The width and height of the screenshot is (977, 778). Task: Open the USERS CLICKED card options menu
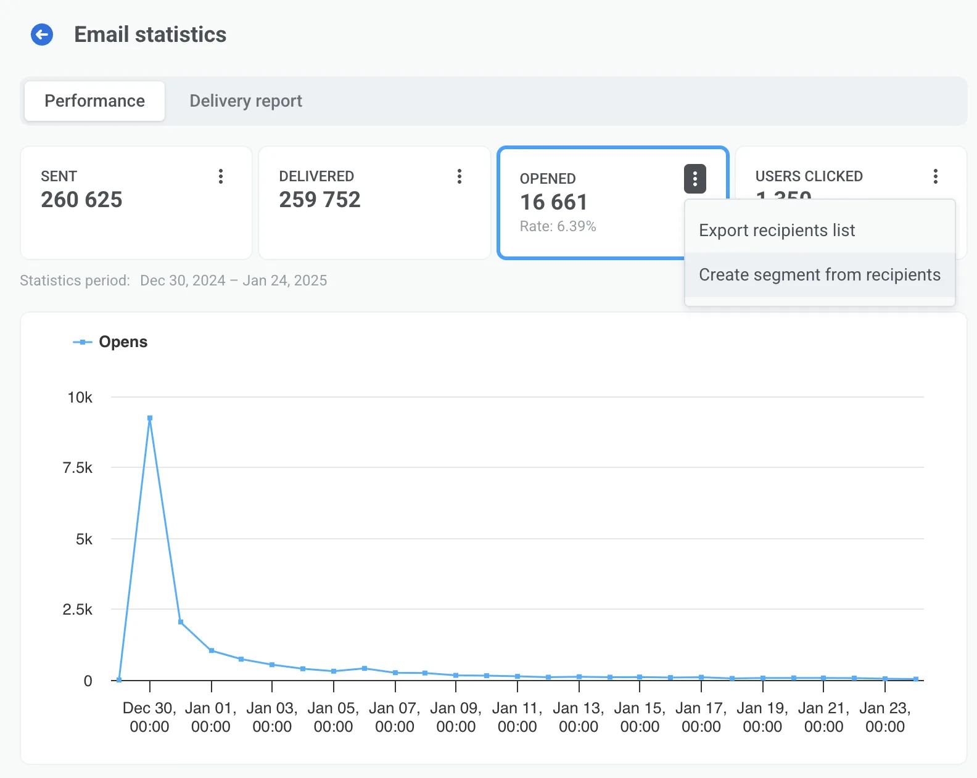(935, 176)
